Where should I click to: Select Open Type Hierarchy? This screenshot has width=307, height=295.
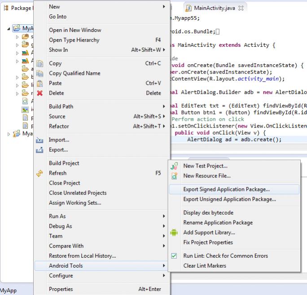click(101, 40)
